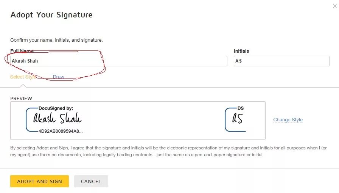The height and width of the screenshot is (193, 339).
Task: Close the Adopt Your Signature dialog
Action: click(334, 6)
